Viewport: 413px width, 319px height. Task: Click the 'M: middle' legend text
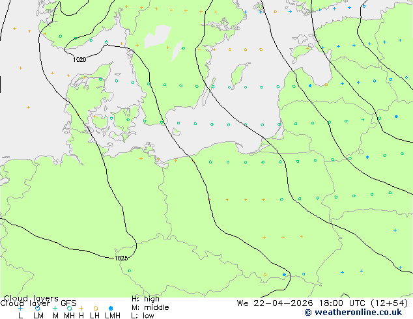150,307
